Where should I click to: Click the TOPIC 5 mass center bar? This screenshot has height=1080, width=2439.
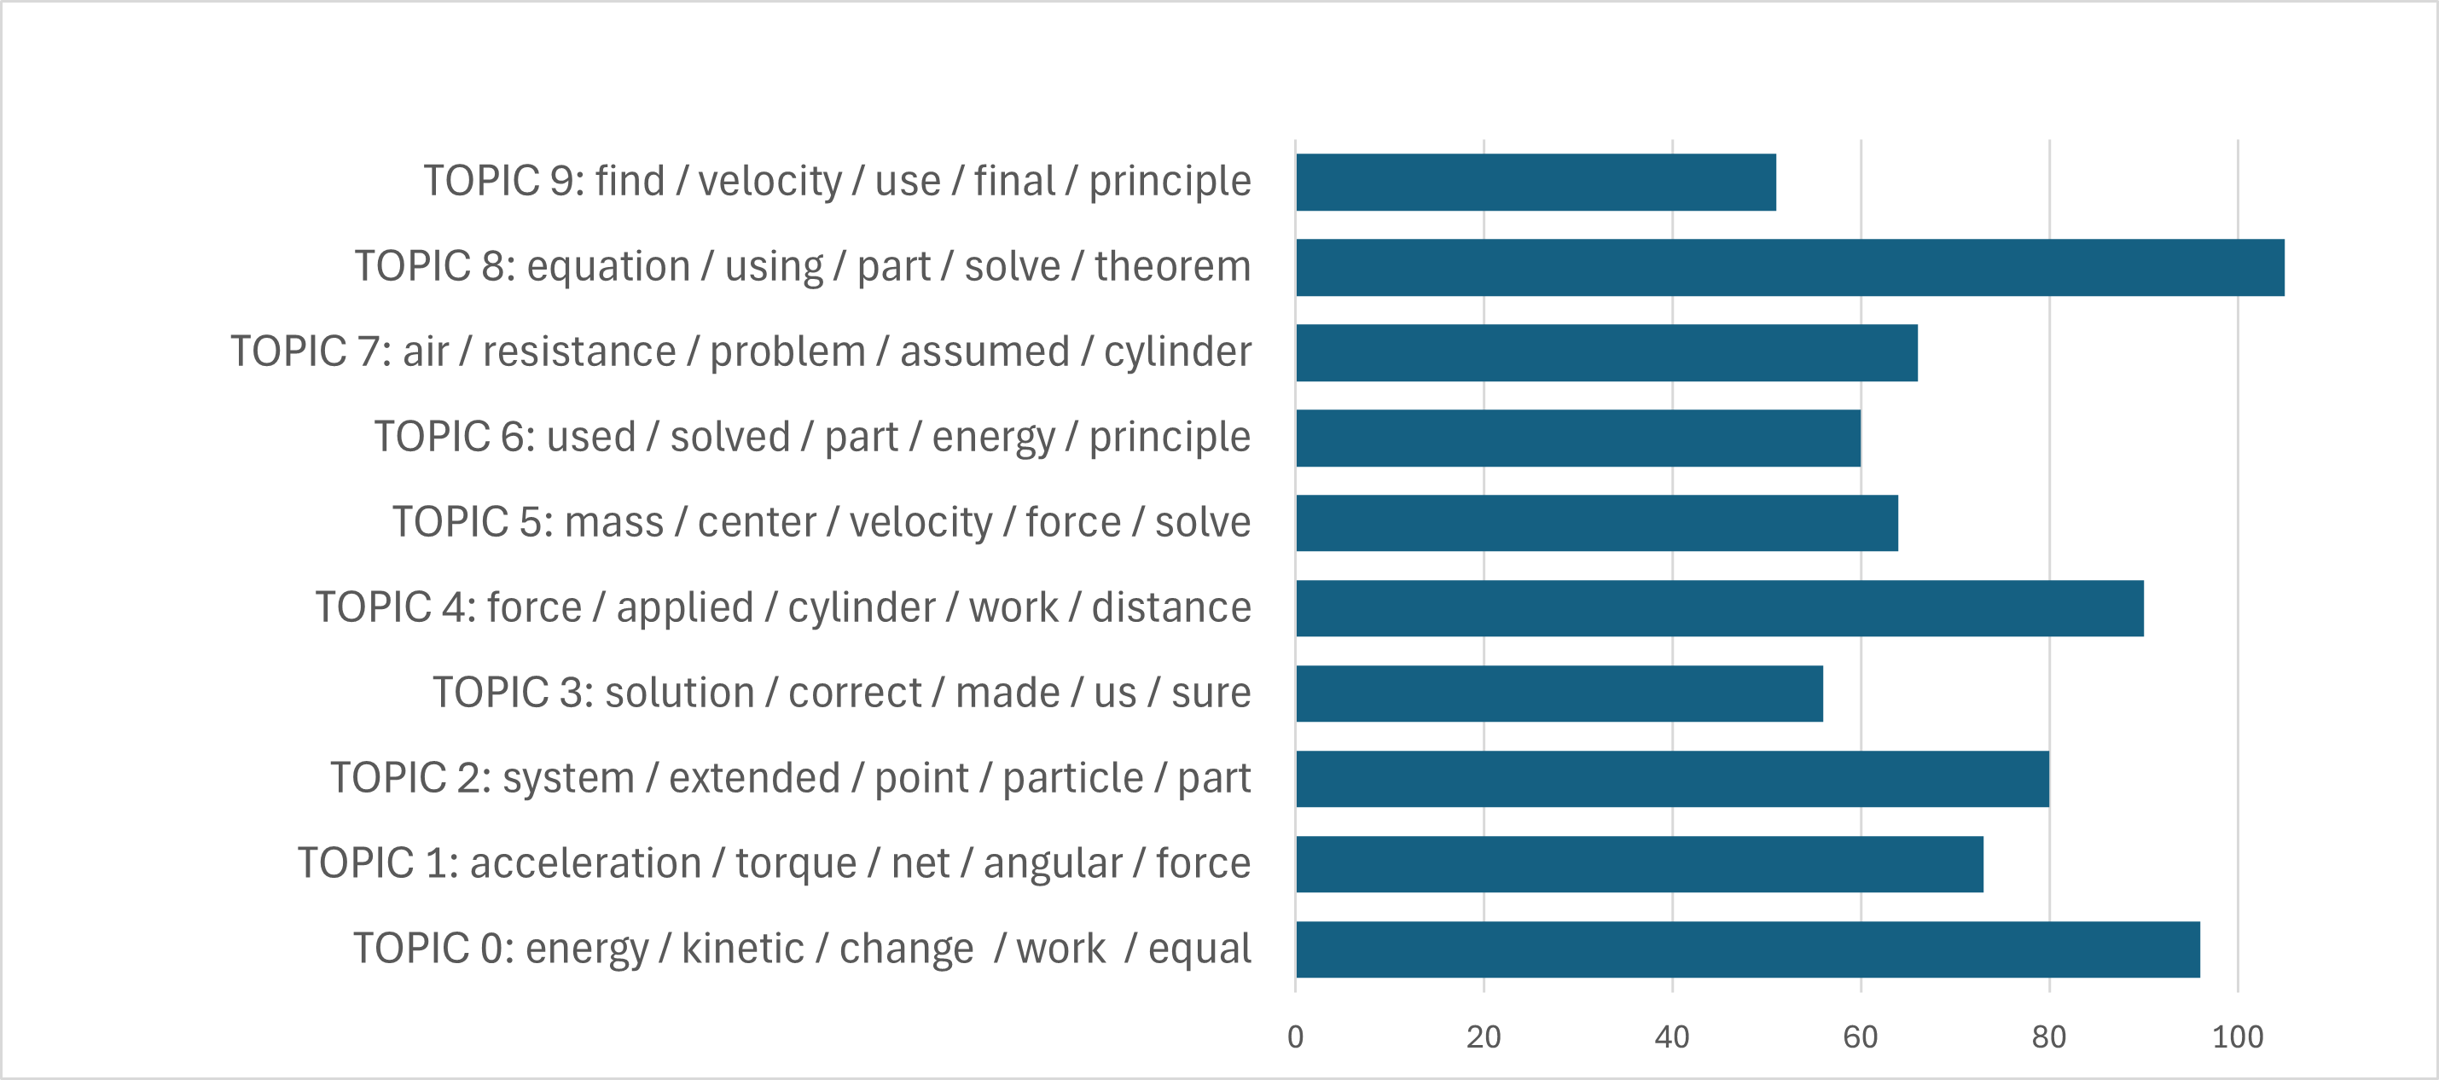1596,522
